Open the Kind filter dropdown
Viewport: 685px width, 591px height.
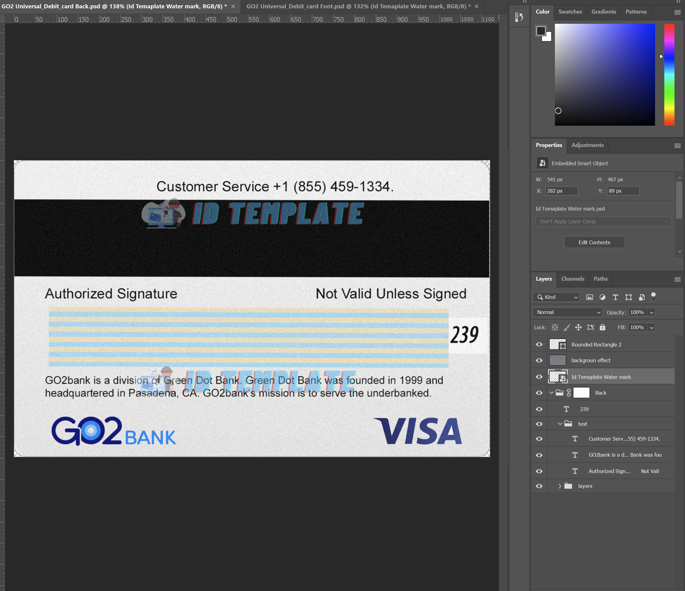(x=556, y=297)
